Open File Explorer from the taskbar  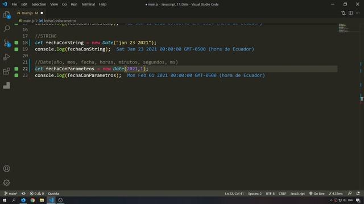click(42, 200)
